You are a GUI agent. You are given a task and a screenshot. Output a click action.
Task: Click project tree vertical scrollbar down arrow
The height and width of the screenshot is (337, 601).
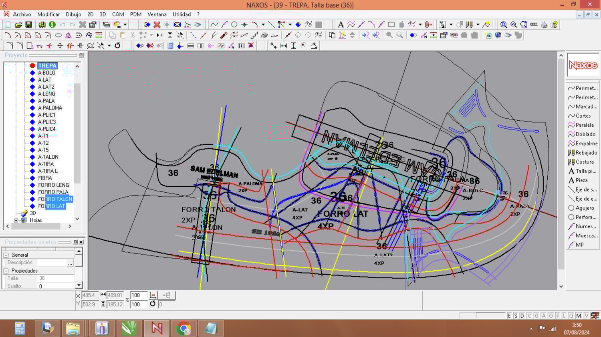pyautogui.click(x=77, y=219)
